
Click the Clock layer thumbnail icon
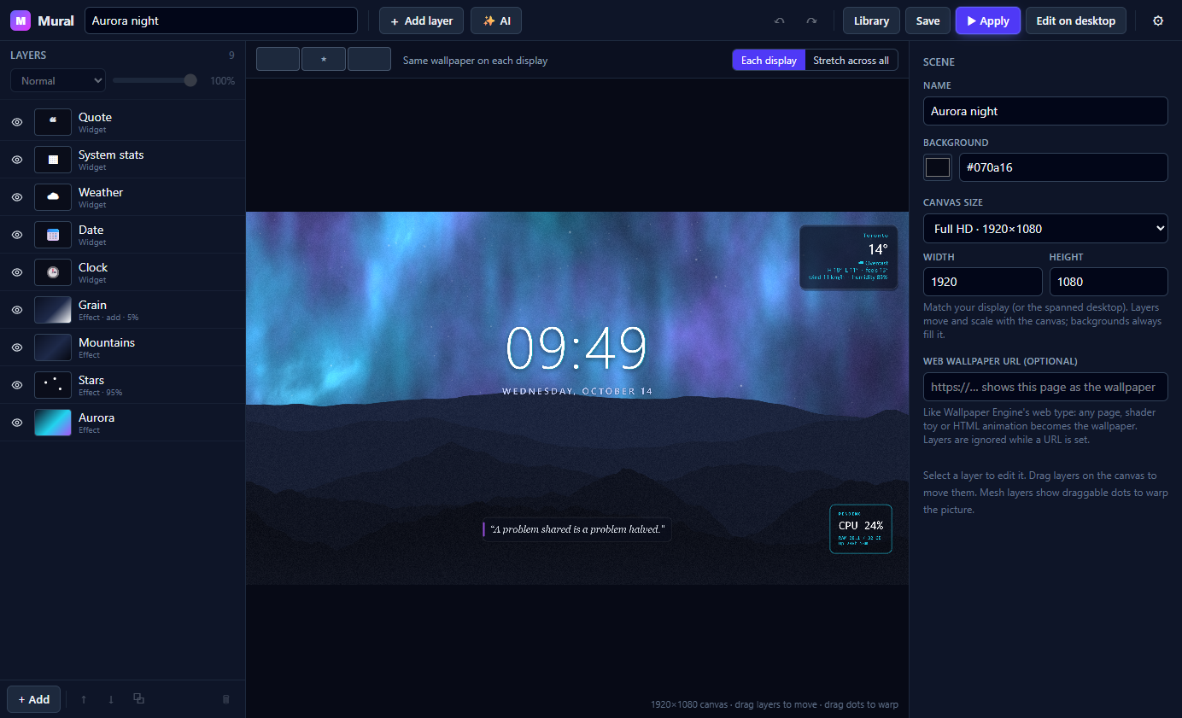tap(53, 272)
